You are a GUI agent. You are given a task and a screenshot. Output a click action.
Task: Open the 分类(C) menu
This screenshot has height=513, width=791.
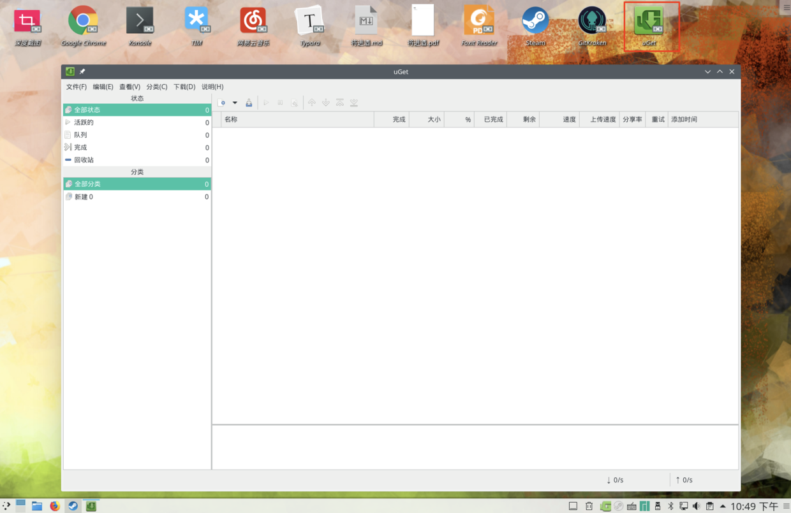(157, 87)
